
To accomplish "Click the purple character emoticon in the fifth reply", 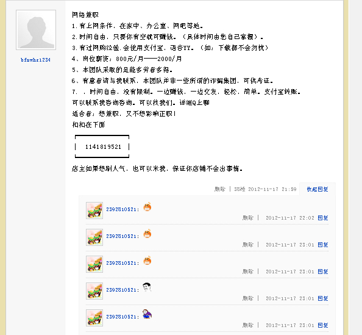I will pos(147,314).
